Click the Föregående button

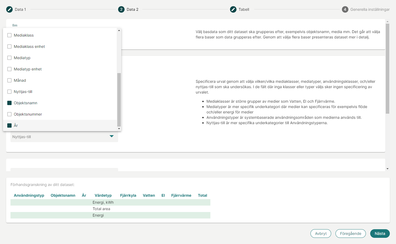tap(351, 234)
